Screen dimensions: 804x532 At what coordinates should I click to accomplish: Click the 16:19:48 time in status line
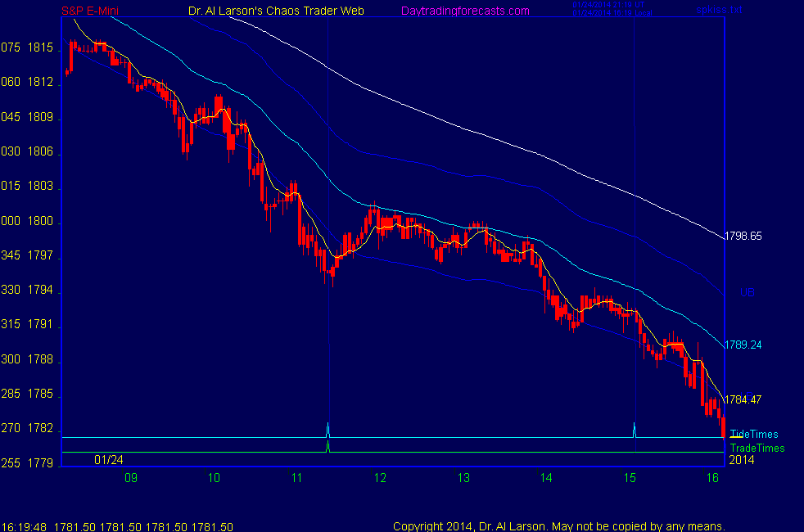24,527
